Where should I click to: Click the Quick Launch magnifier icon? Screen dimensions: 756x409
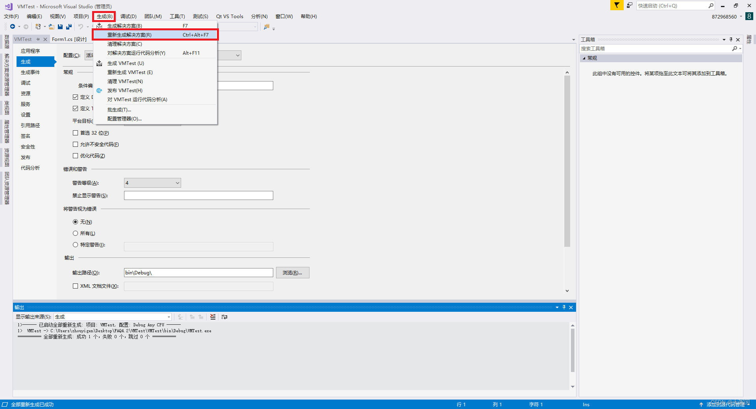point(711,6)
